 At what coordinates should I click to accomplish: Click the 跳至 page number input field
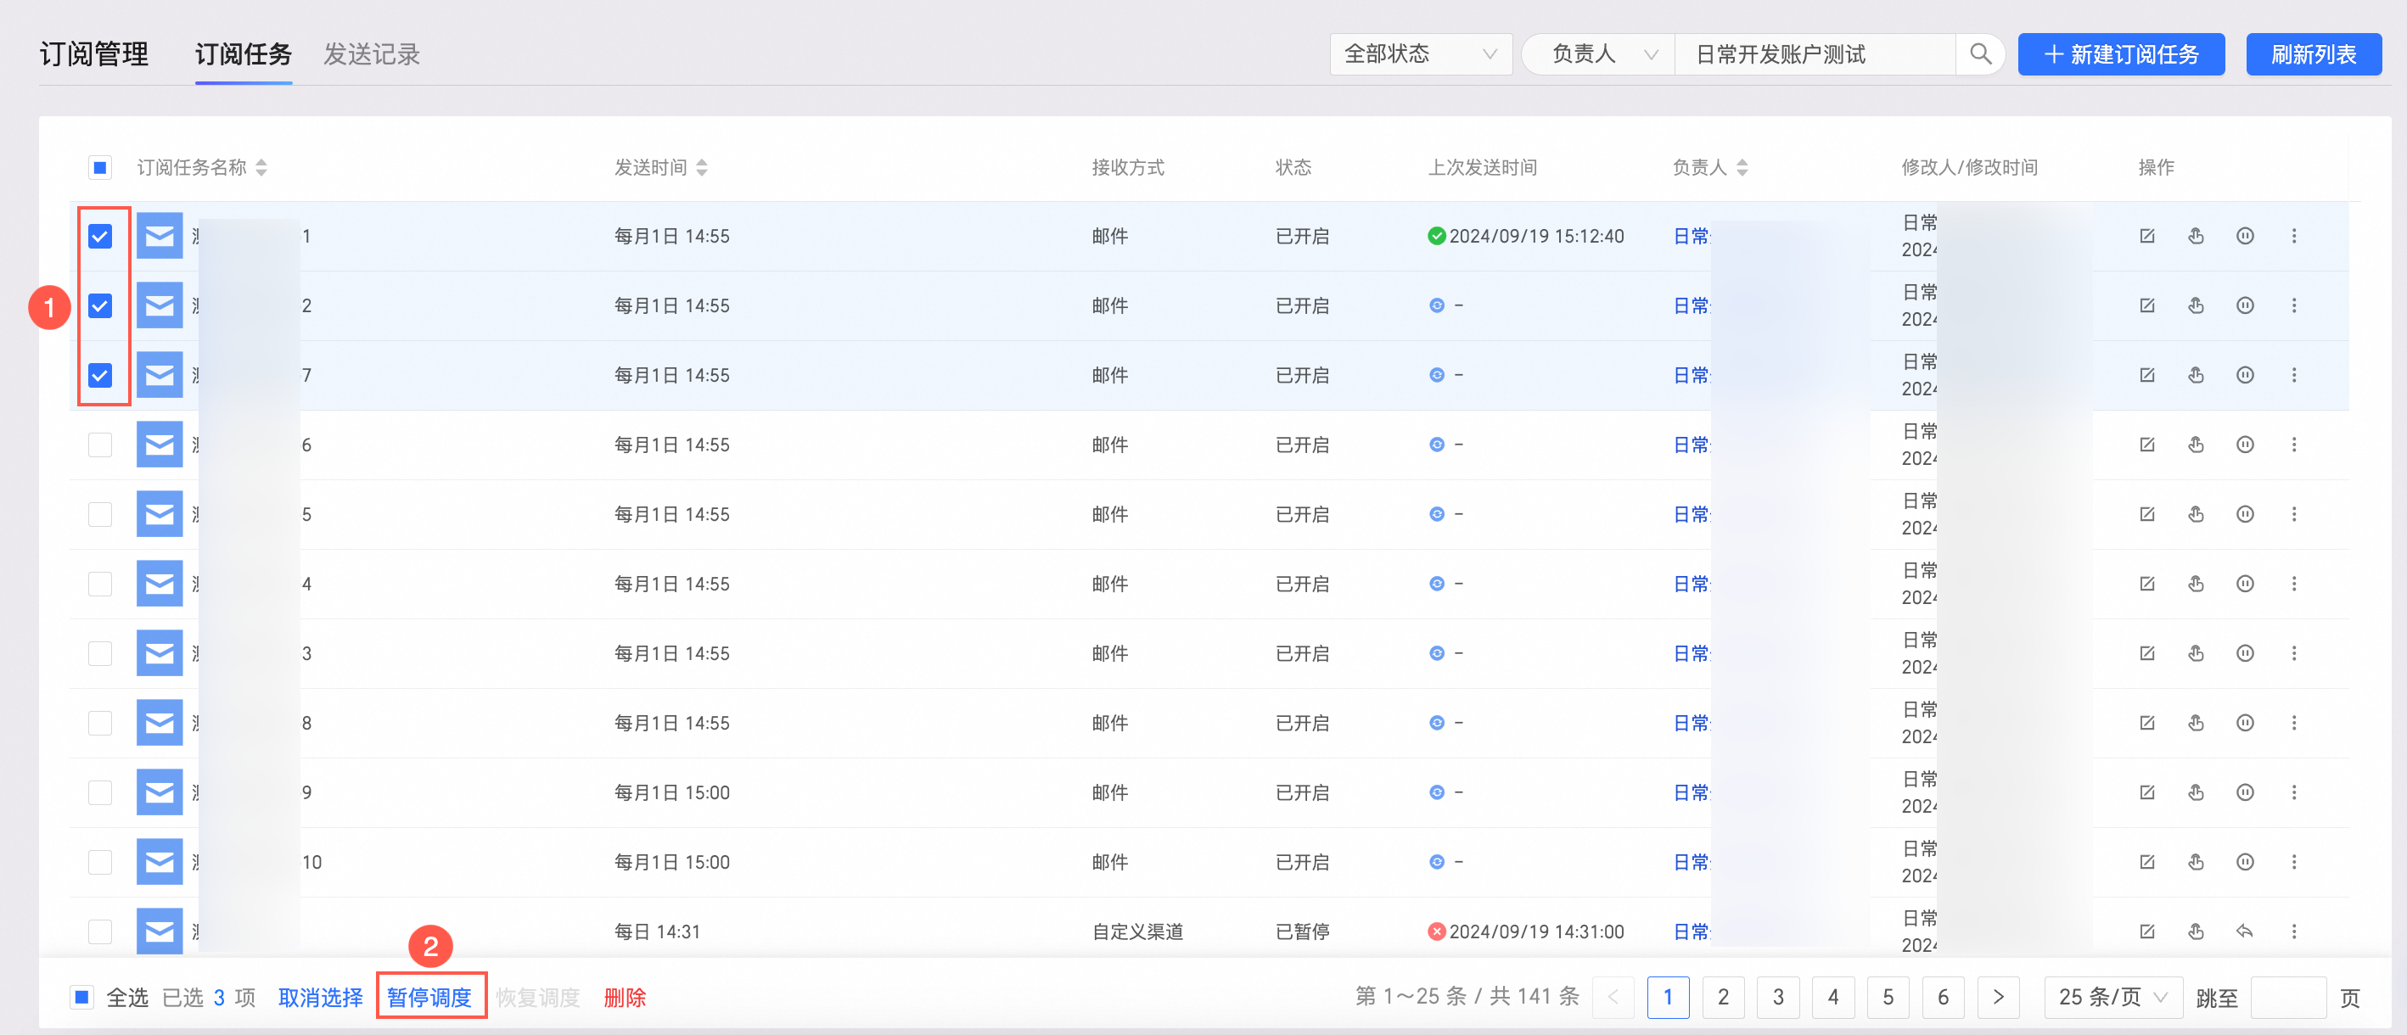(2287, 997)
